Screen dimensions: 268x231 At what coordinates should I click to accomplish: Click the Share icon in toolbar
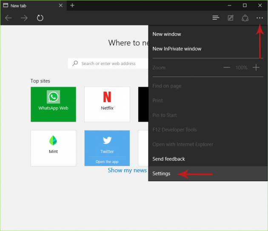point(245,18)
